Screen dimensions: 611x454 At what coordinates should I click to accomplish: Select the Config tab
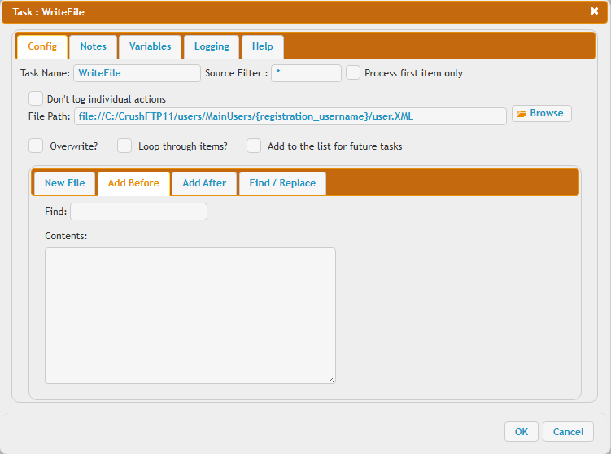(42, 46)
